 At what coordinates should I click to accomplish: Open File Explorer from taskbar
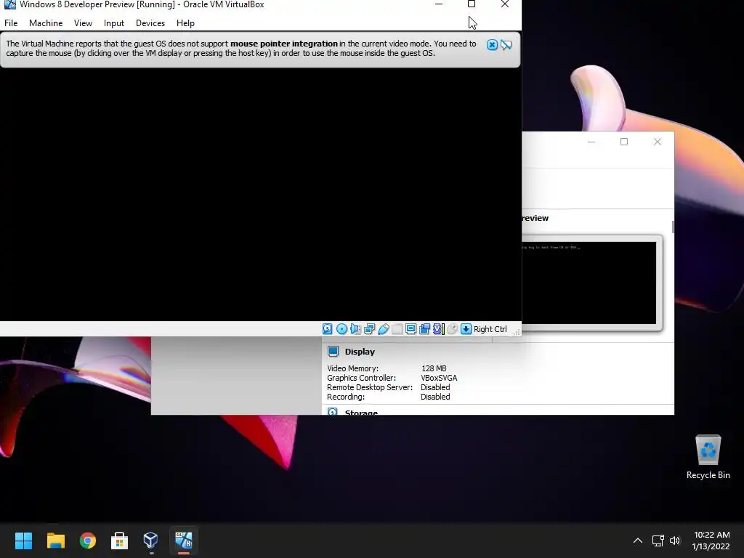point(55,541)
